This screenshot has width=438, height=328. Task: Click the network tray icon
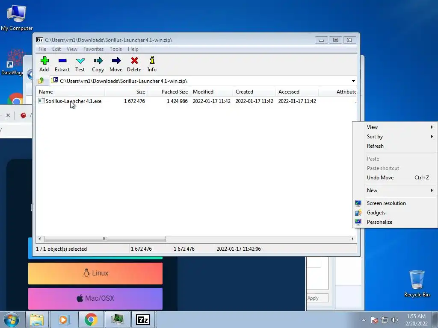coord(385,320)
